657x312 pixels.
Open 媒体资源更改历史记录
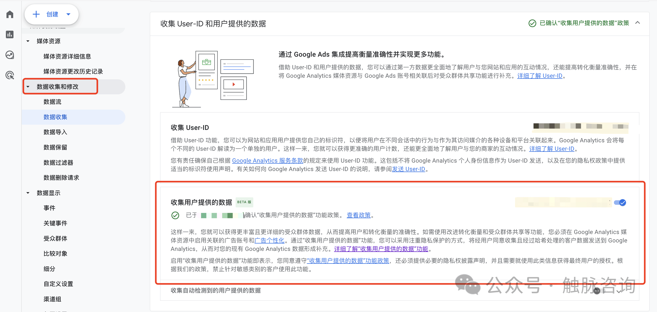[x=73, y=71]
